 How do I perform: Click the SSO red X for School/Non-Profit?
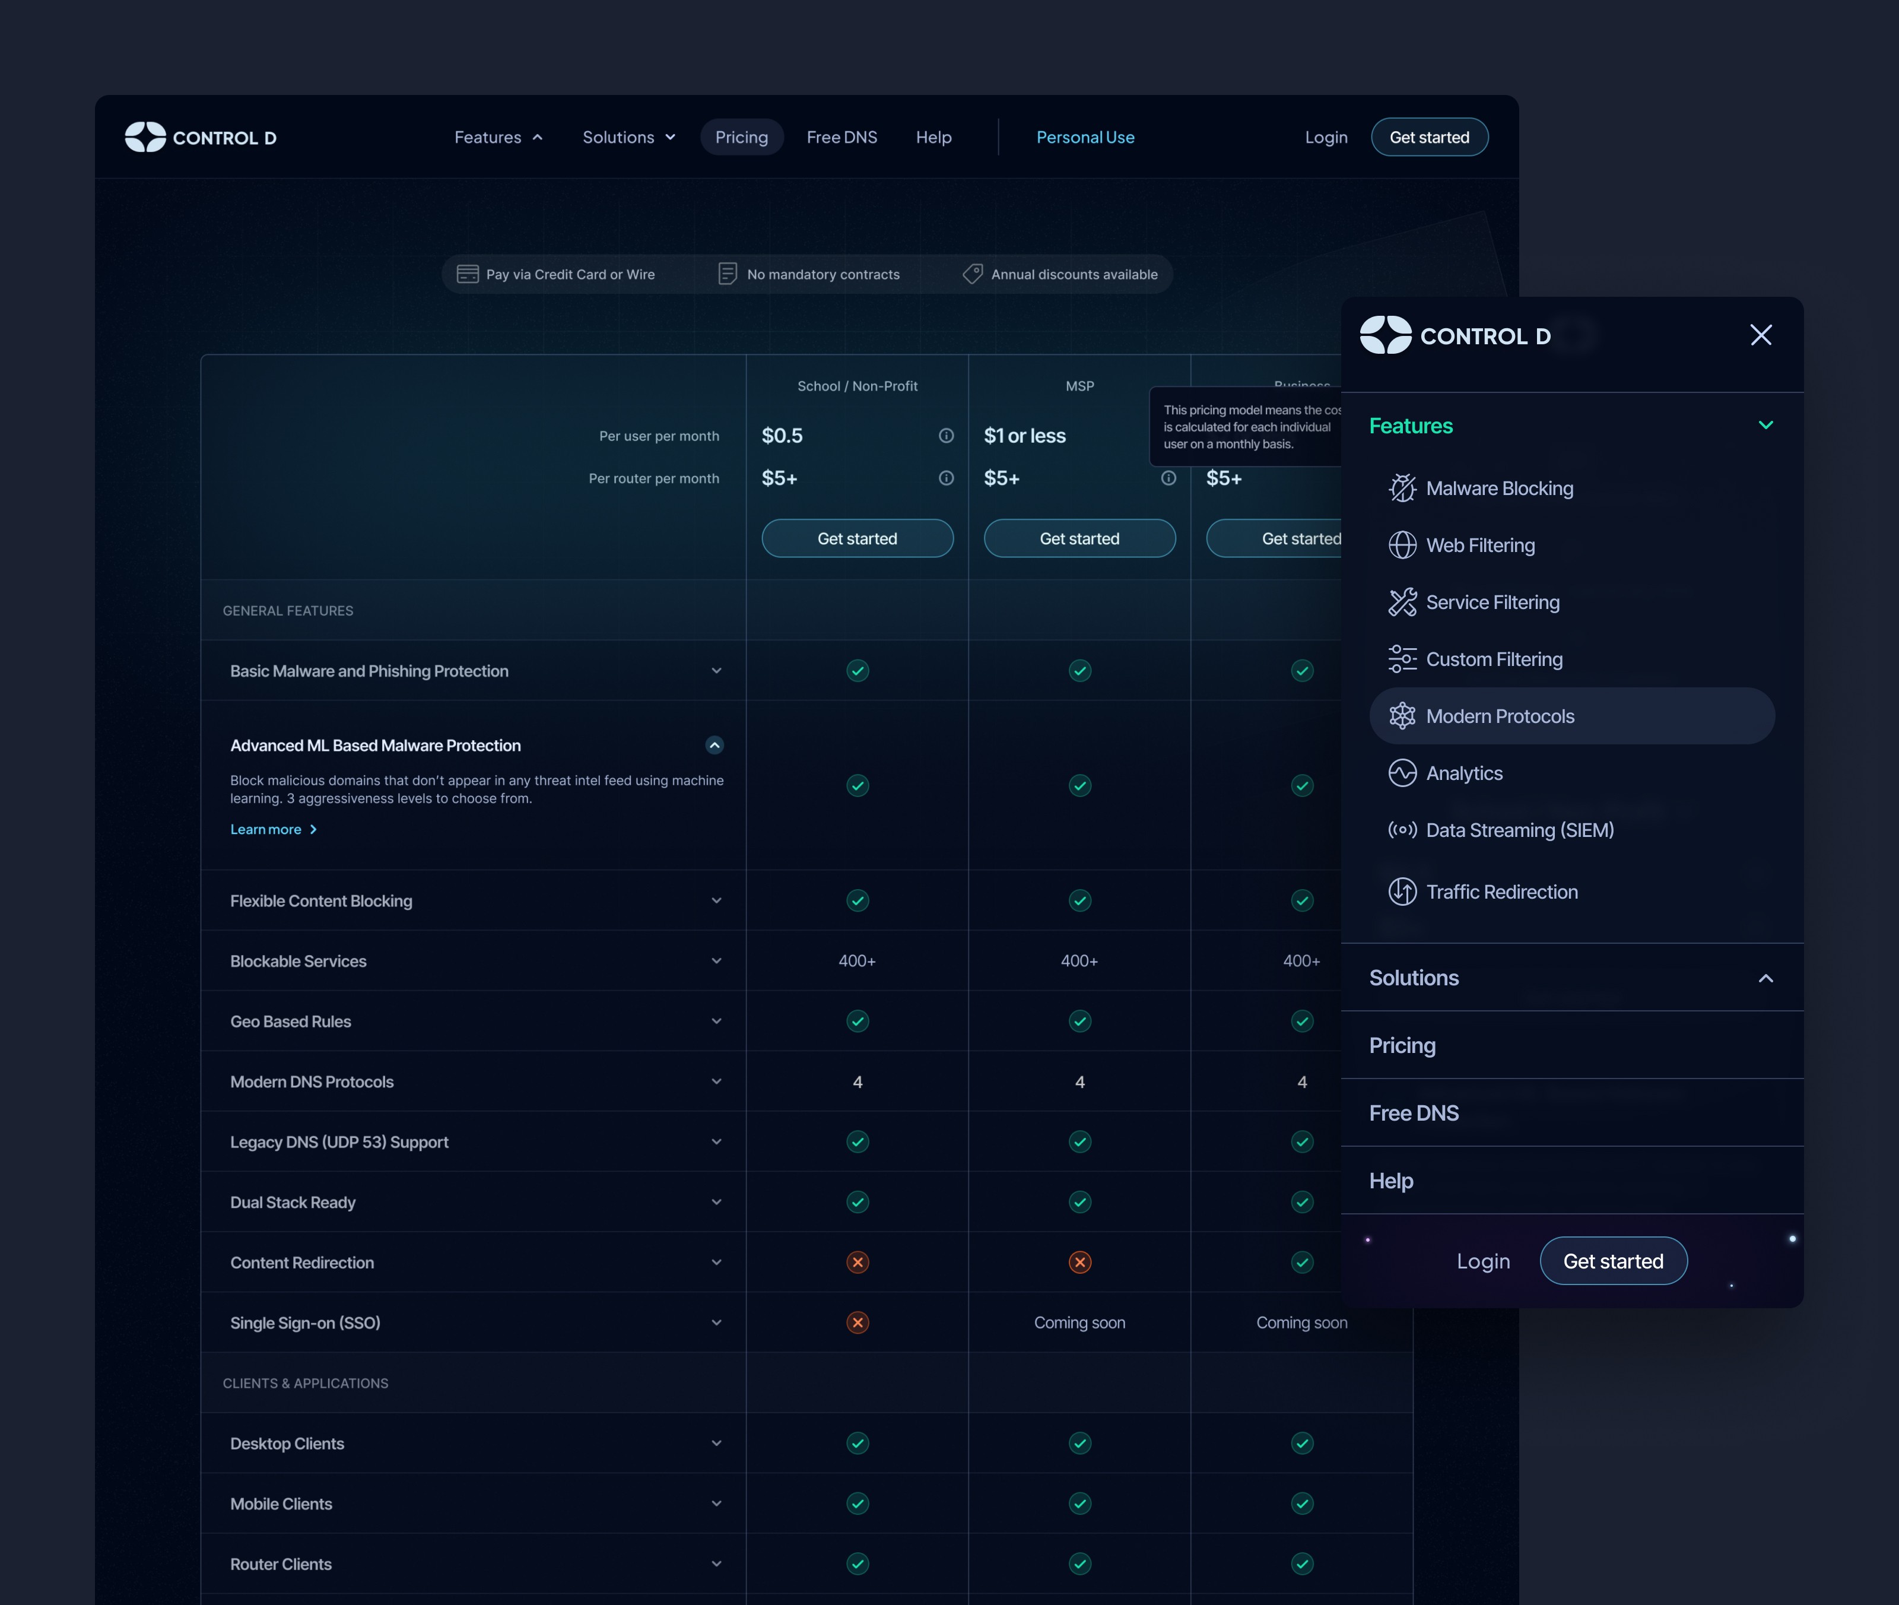[x=856, y=1322]
